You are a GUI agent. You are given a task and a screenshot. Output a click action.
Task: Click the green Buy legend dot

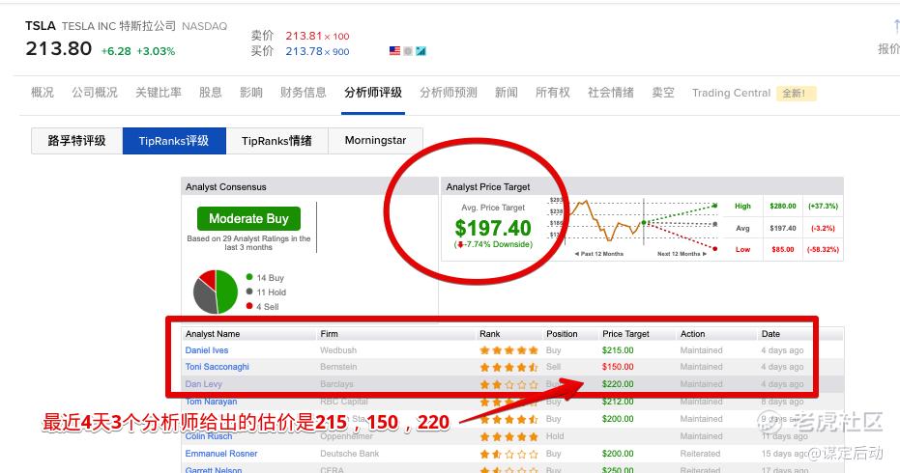249,277
